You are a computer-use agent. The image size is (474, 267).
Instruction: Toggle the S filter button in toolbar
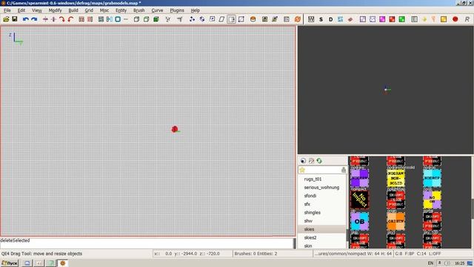point(321,19)
